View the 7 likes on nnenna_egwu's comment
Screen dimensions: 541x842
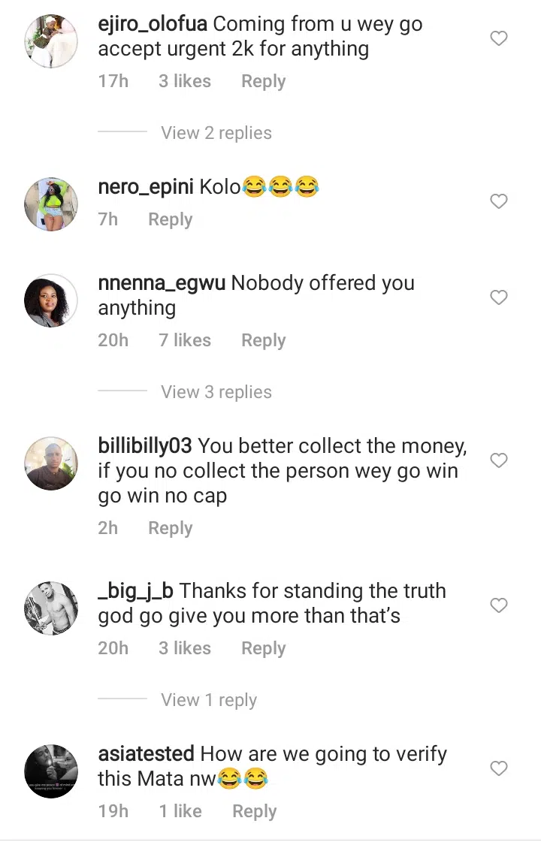click(185, 340)
